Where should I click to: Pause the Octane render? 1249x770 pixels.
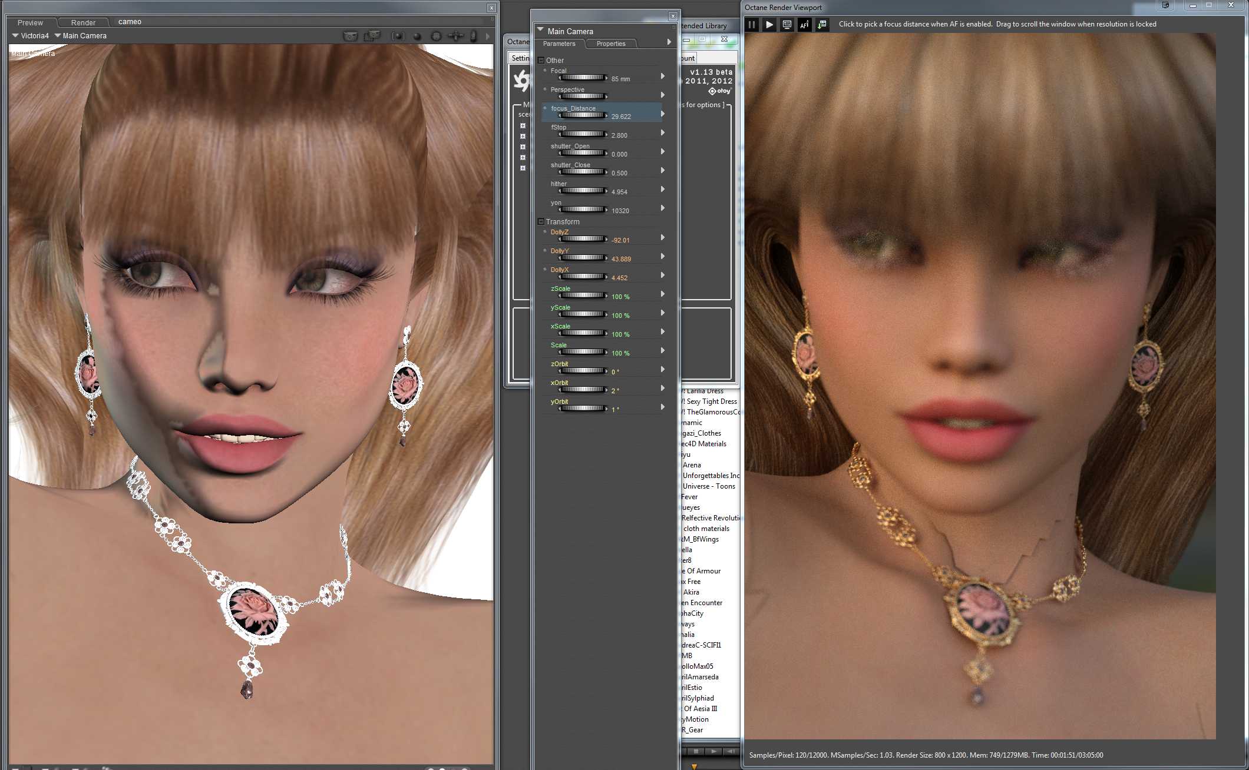pos(752,25)
